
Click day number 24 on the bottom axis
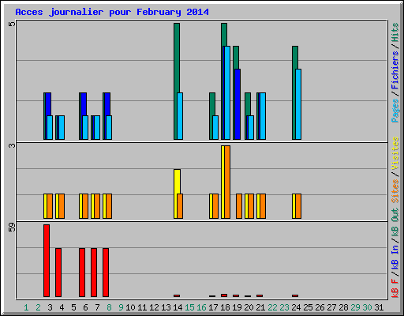(296, 307)
